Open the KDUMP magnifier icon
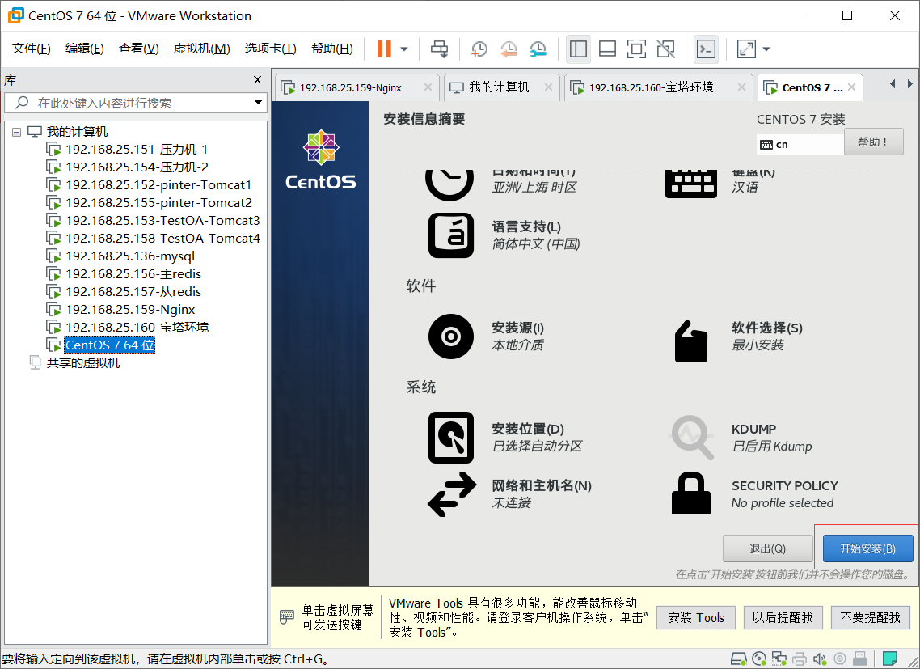The width and height of the screenshot is (920, 669). pos(692,437)
